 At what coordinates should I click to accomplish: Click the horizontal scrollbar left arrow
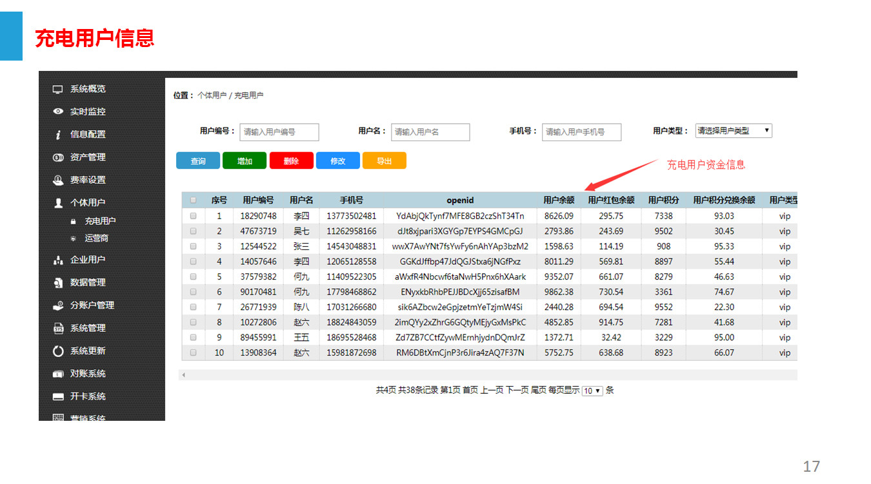183,374
